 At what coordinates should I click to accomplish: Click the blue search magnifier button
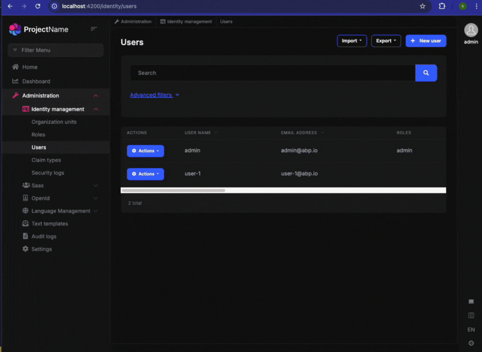[x=426, y=73]
